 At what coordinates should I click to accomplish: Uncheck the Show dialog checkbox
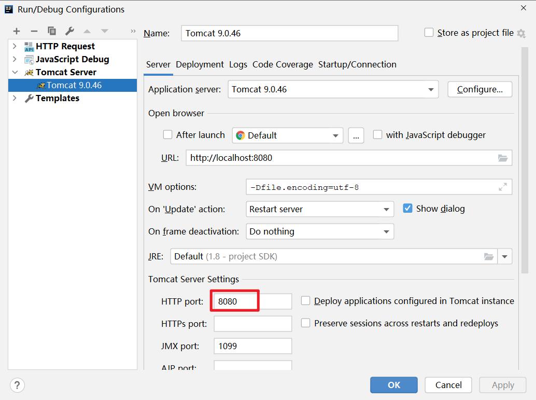point(407,209)
